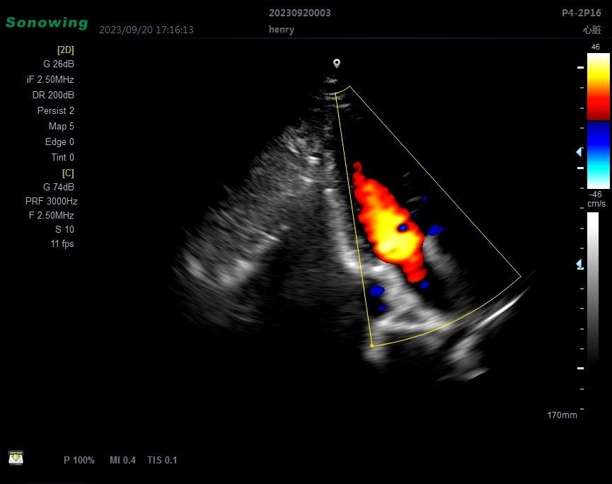Viewport: 612px width, 484px height.
Task: Click the color velocity scale bar
Action: click(598, 120)
